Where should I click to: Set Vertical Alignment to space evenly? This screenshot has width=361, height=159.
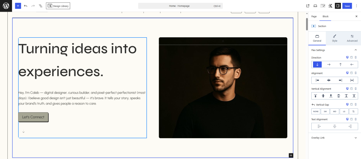pyautogui.click(x=354, y=96)
